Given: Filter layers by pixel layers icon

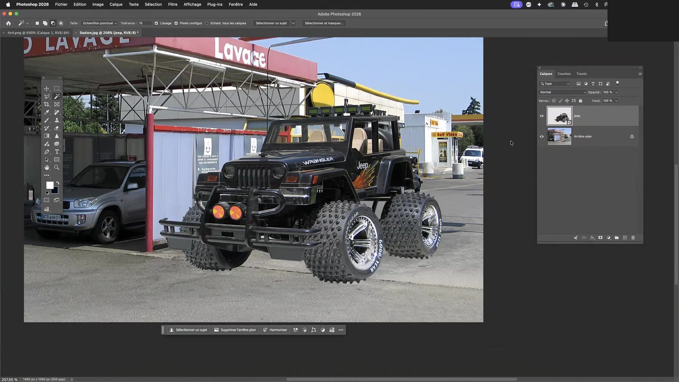Looking at the screenshot, I should (x=578, y=84).
